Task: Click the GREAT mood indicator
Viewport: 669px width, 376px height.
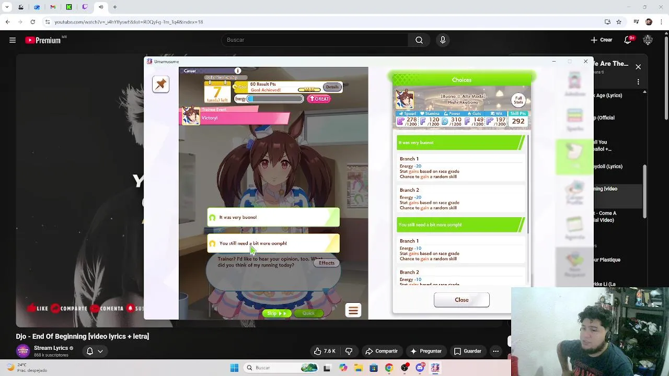Action: (x=319, y=99)
